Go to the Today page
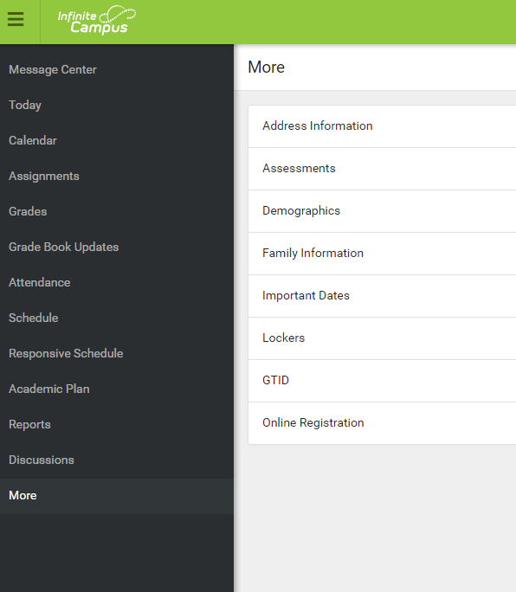 (x=117, y=105)
